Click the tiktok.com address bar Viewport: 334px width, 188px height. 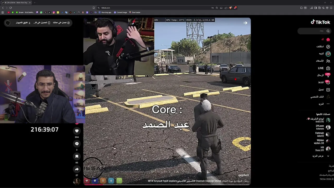154,8
